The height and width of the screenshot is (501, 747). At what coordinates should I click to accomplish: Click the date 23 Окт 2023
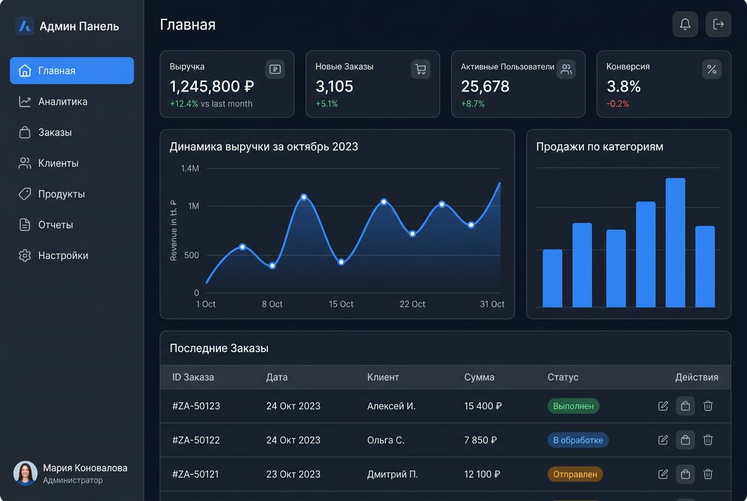click(x=293, y=474)
